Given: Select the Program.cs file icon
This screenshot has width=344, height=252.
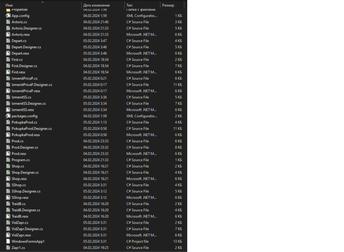Looking at the screenshot, I should [8, 160].
